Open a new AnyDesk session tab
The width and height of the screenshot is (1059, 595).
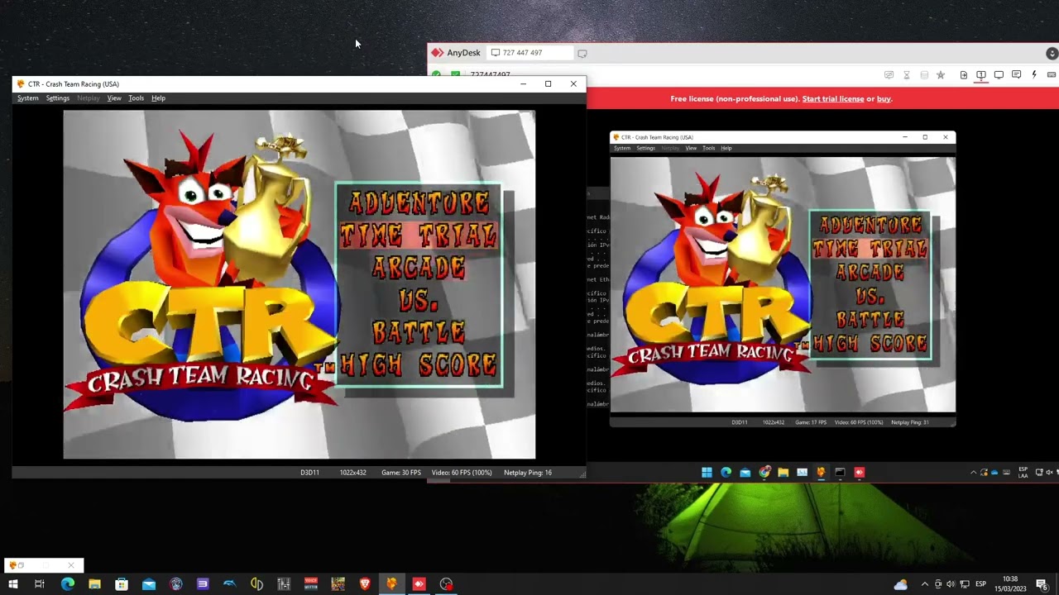582,53
